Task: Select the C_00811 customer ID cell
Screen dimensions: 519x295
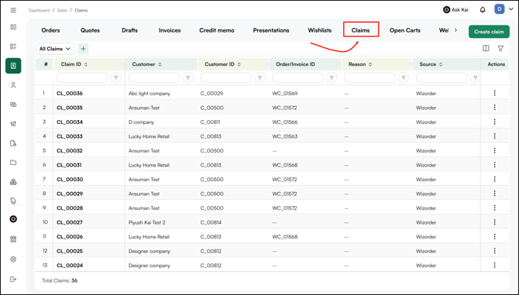Action: tap(210, 122)
